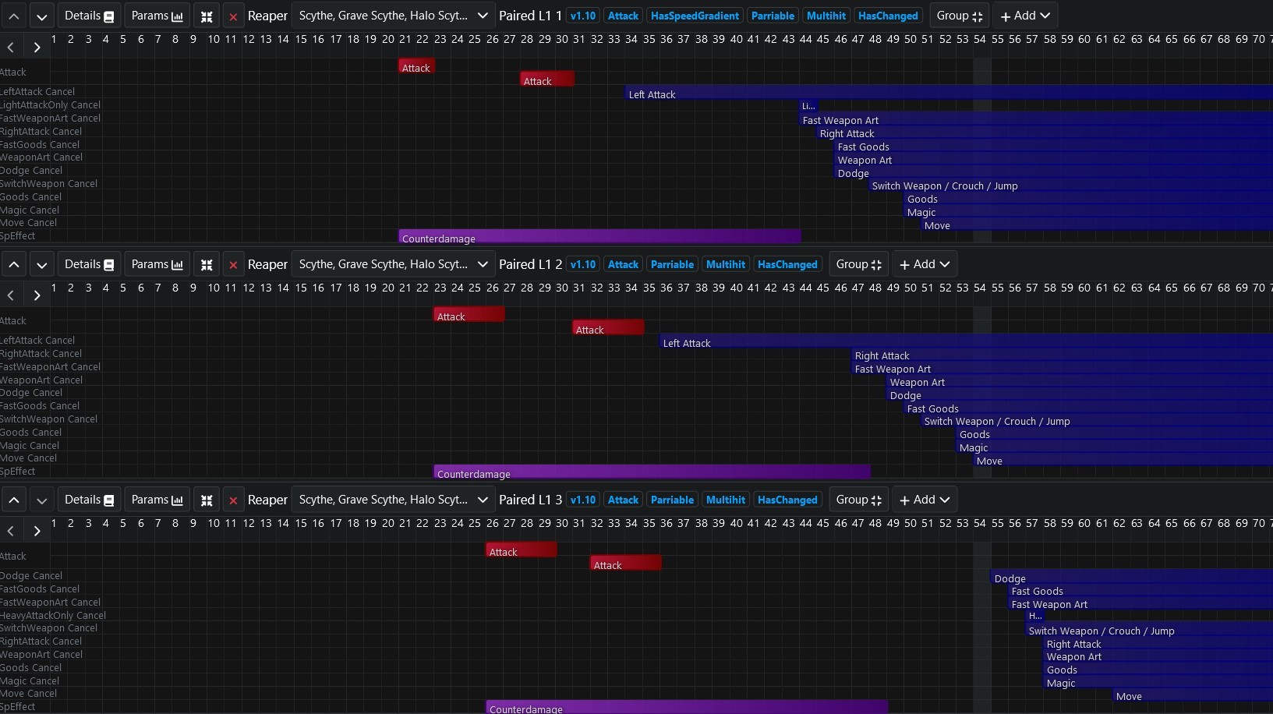Remove the Paired L1 1 panel
Screen dimensions: 1273x714
(233, 16)
